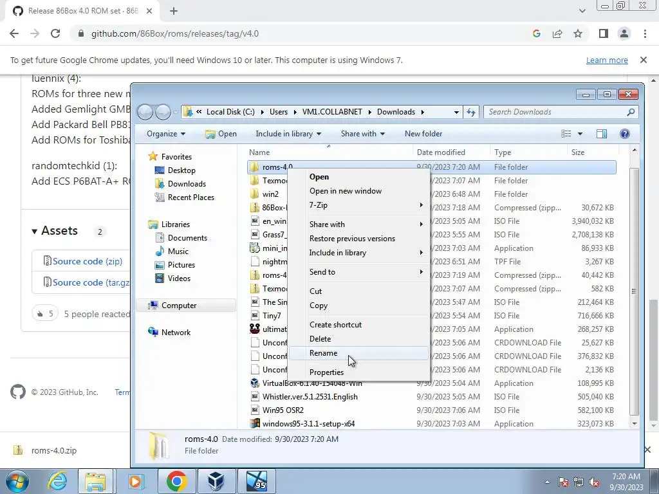The width and height of the screenshot is (659, 494).
Task: Open Include in library dropdown
Action: pos(288,134)
